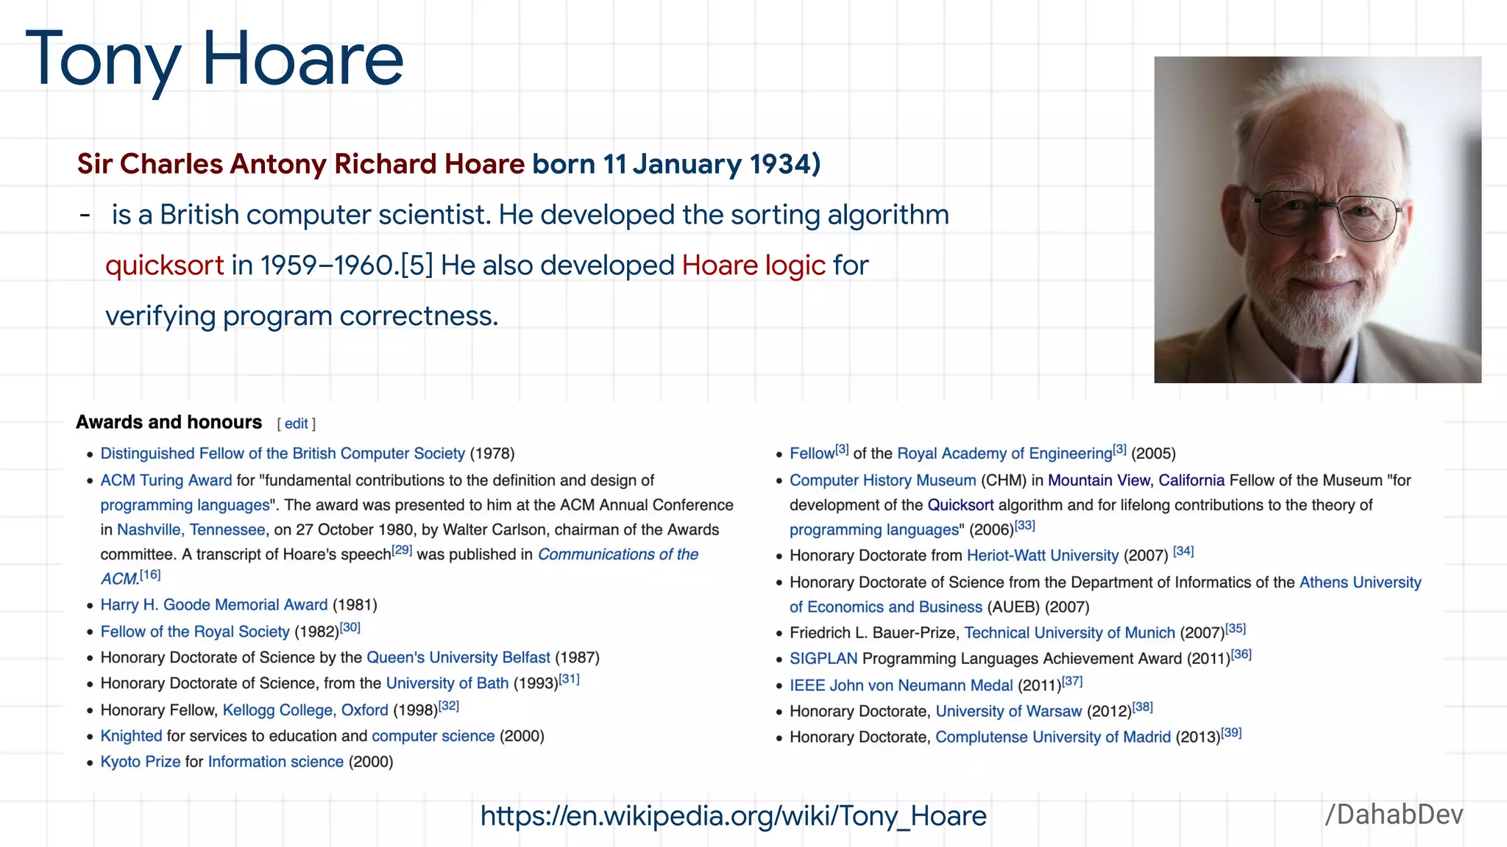Follow the ACM Turing Award link
The image size is (1507, 847).
pyautogui.click(x=166, y=480)
